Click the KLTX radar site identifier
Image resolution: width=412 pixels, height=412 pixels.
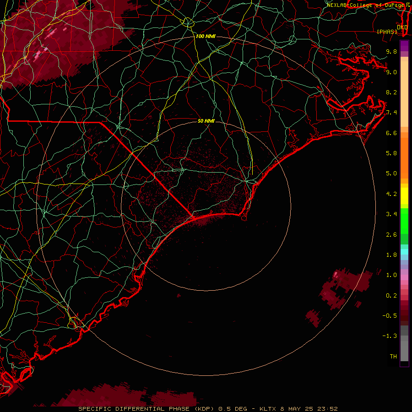[x=268, y=409]
